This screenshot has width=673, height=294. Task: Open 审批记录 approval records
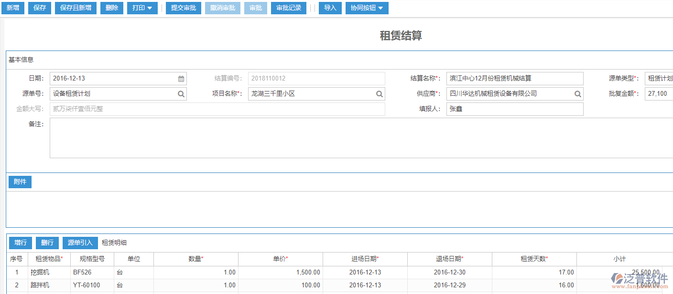pos(289,8)
